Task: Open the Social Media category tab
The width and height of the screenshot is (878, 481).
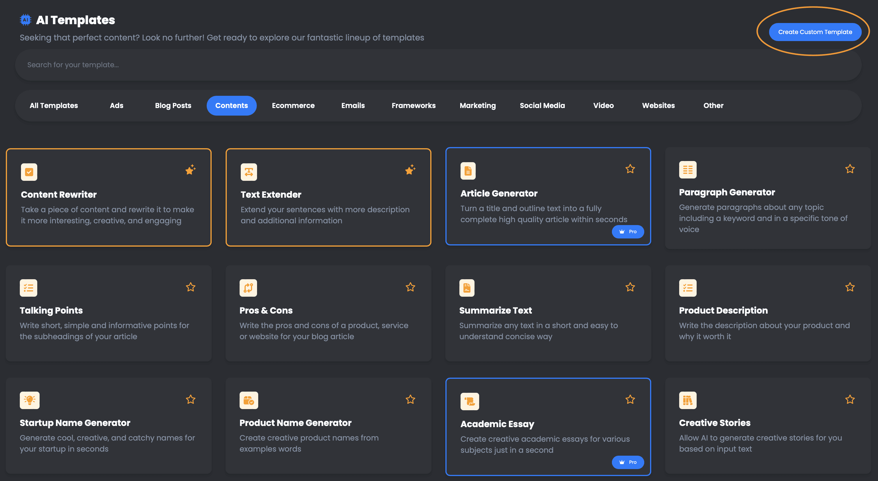Action: (x=542, y=106)
